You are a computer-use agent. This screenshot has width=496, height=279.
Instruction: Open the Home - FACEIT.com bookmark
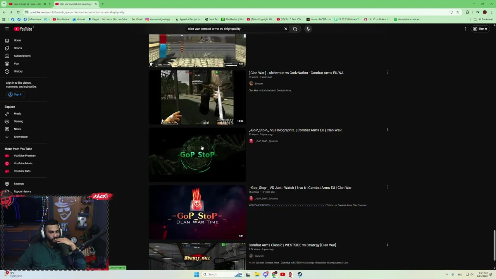point(319,19)
